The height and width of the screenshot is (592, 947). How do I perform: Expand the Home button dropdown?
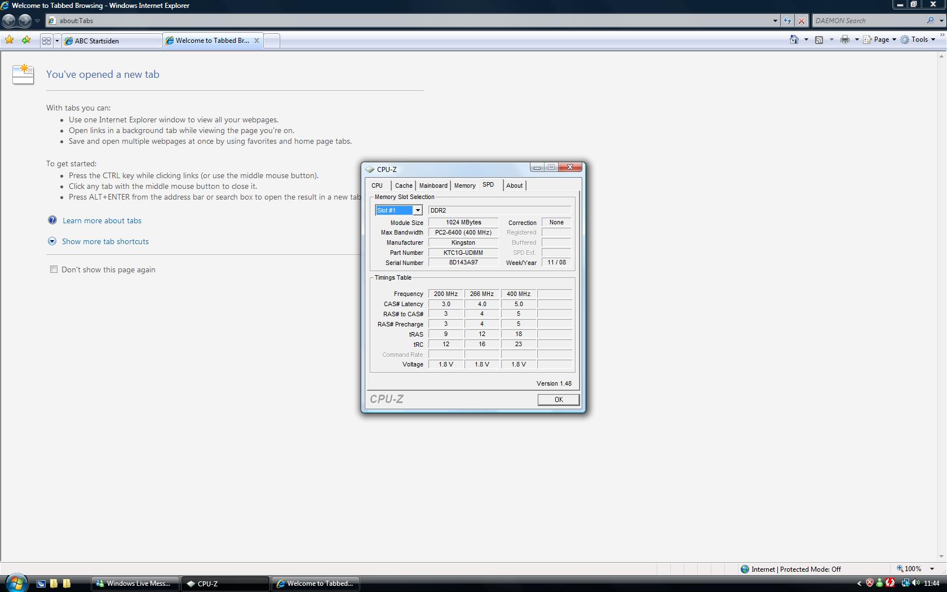806,39
